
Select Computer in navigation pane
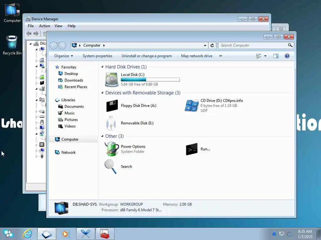pyautogui.click(x=70, y=139)
